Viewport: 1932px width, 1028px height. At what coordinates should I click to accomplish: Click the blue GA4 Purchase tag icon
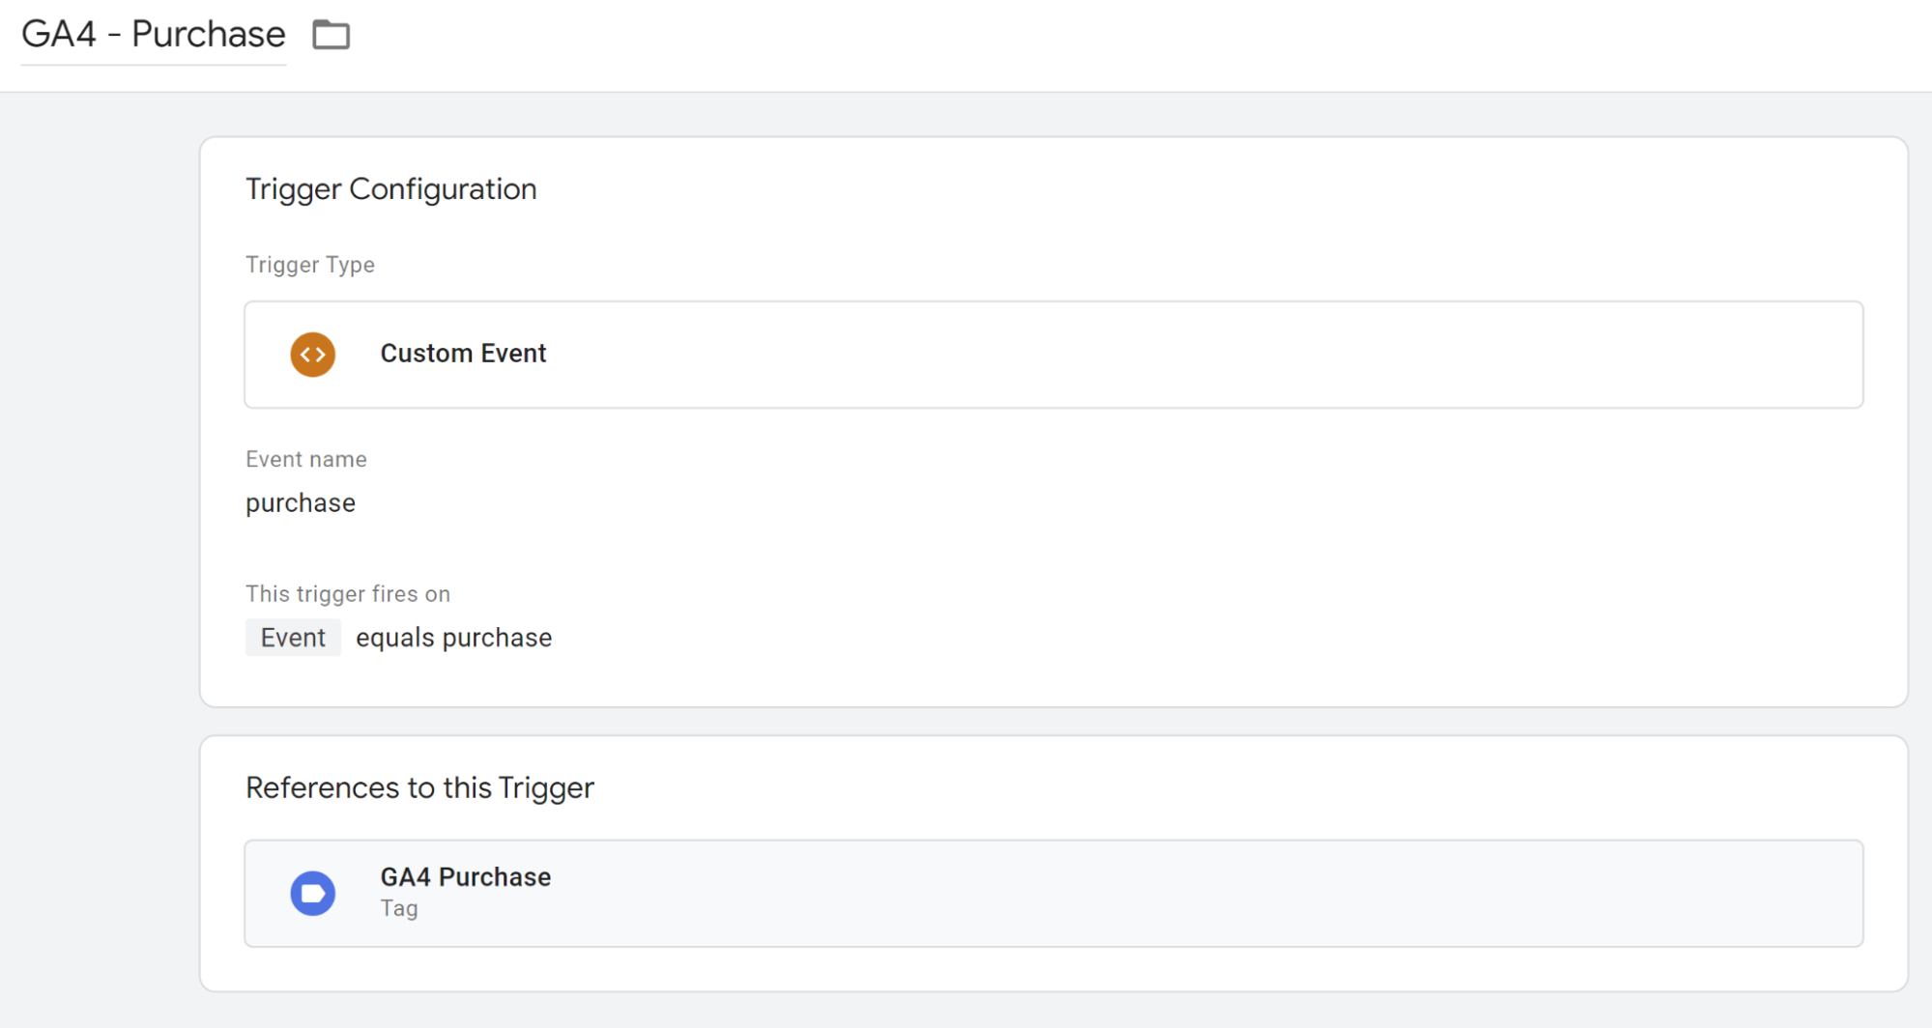tap(313, 893)
